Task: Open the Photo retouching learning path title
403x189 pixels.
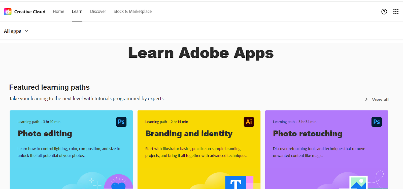Action: (x=308, y=134)
